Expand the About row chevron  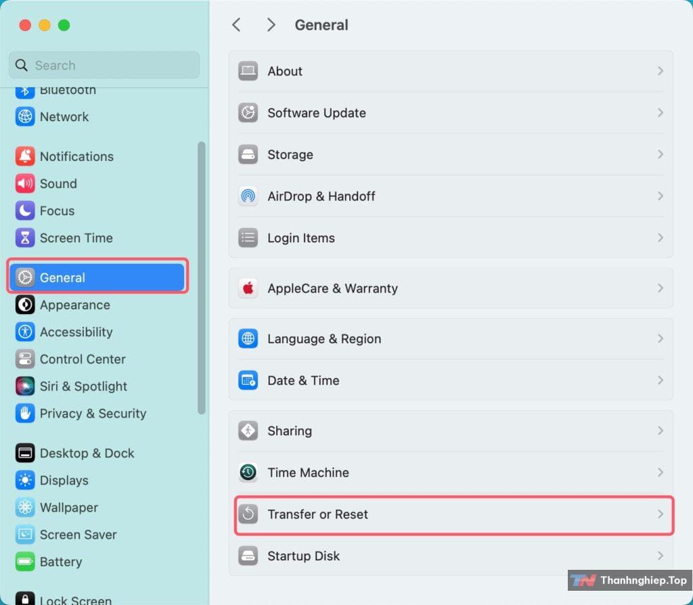coord(661,71)
